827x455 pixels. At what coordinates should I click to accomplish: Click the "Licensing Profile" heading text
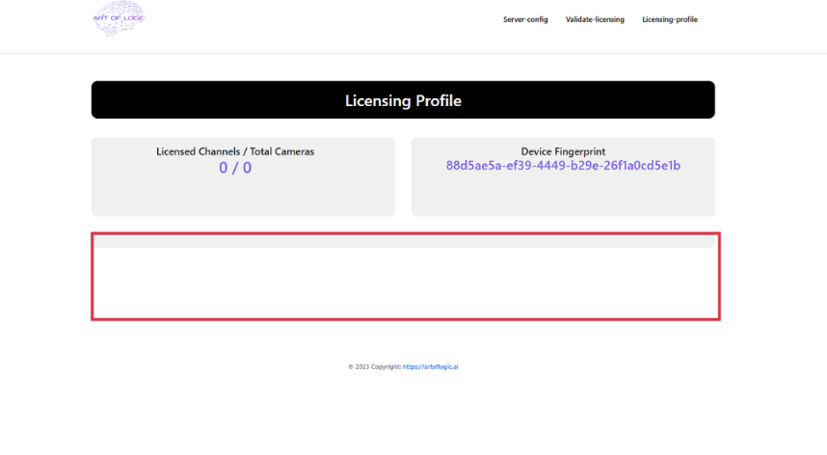(x=403, y=100)
